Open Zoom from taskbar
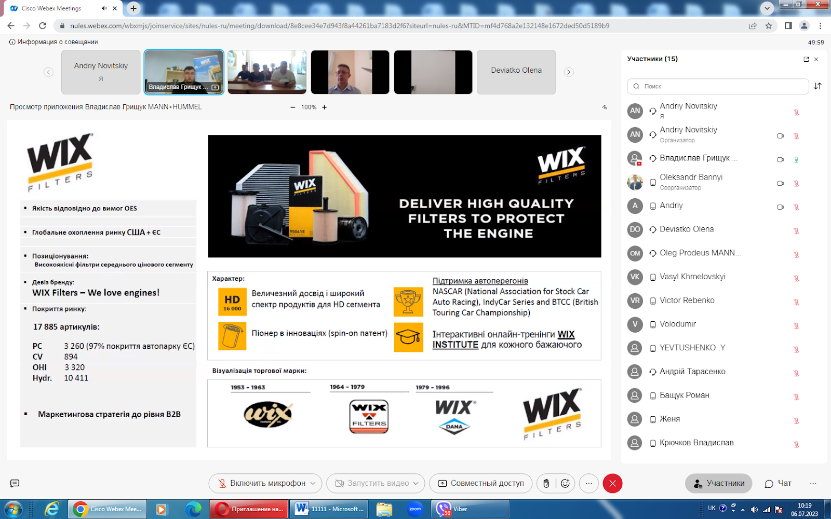The width and height of the screenshot is (831, 519). tap(415, 509)
